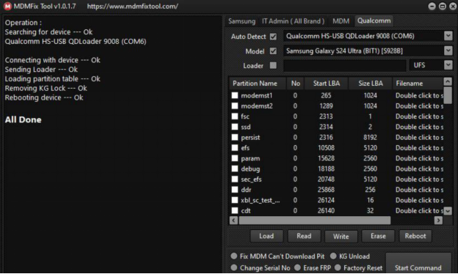Expand the Samsung Galaxy S24 Ultra model dropdown

click(448, 51)
